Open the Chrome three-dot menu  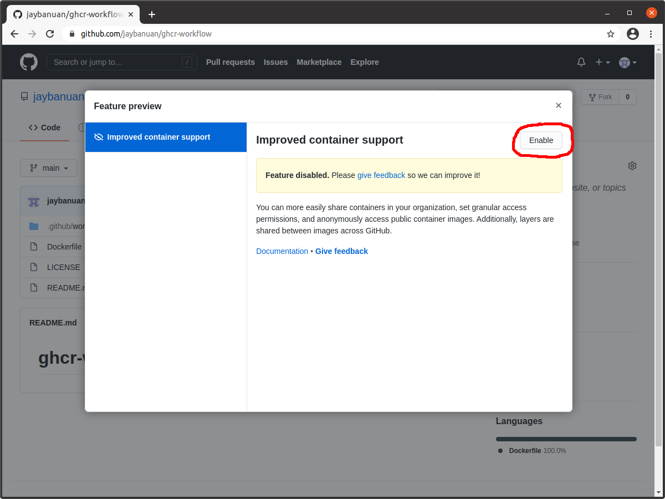651,34
